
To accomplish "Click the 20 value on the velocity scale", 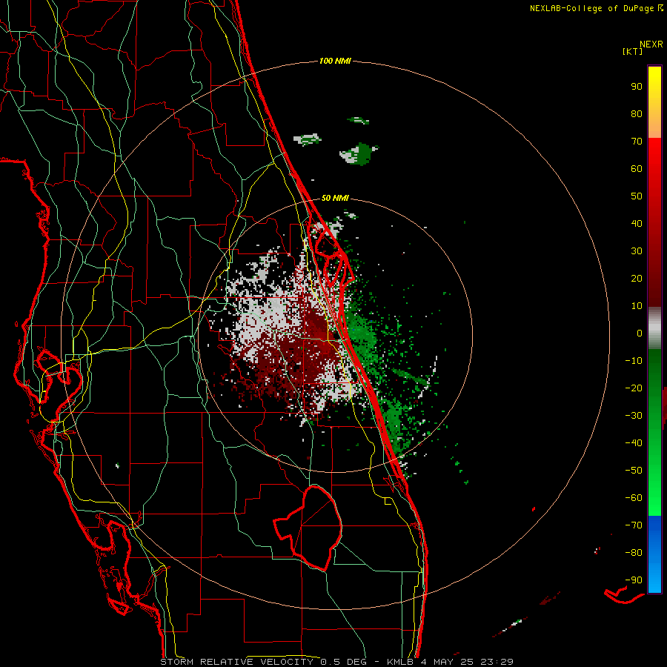I will 637,278.
